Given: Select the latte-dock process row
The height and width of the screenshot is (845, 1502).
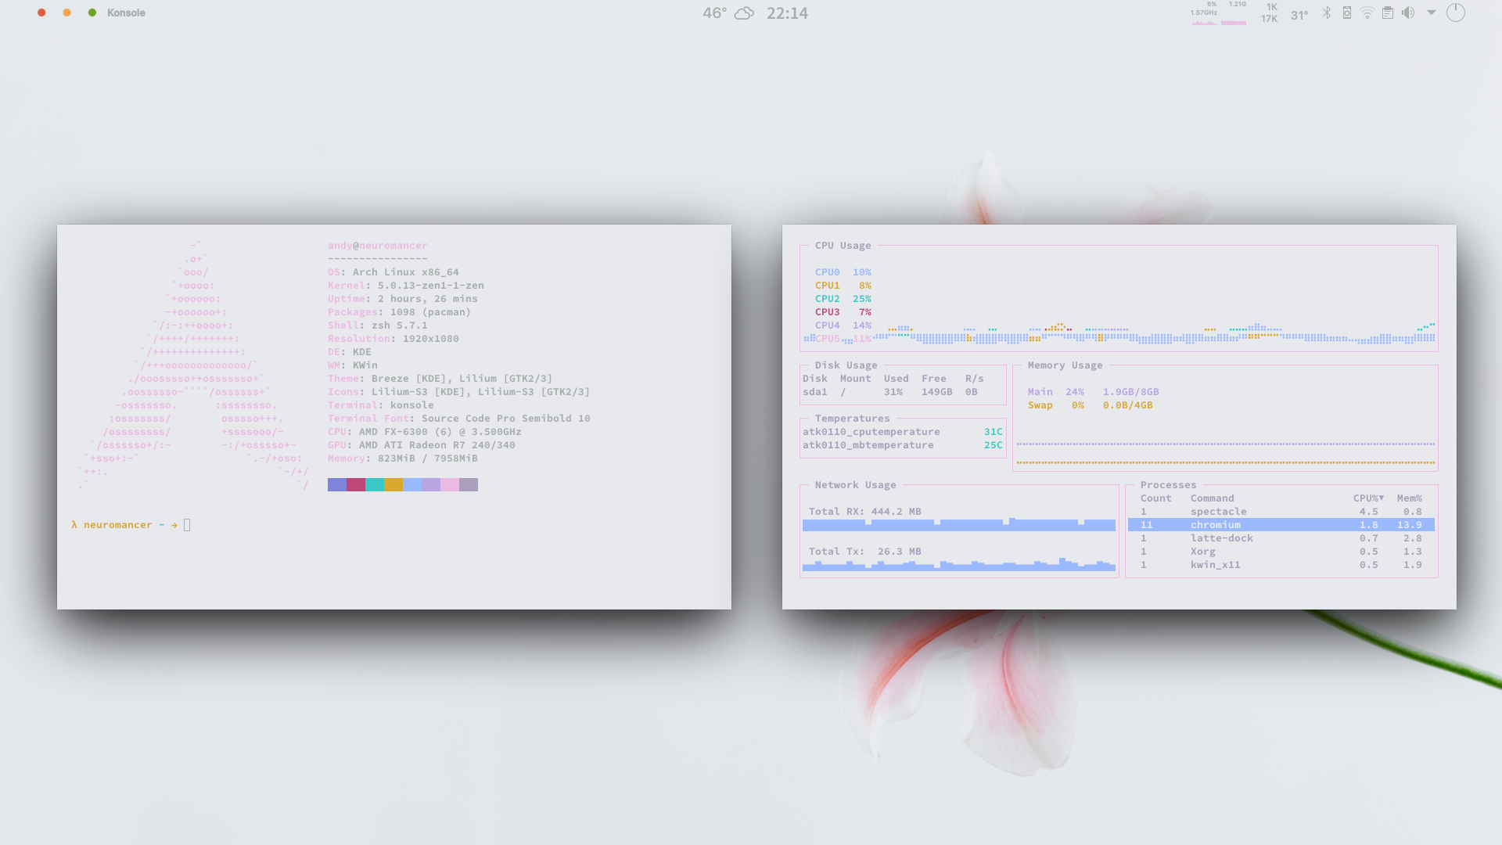Looking at the screenshot, I should point(1281,538).
